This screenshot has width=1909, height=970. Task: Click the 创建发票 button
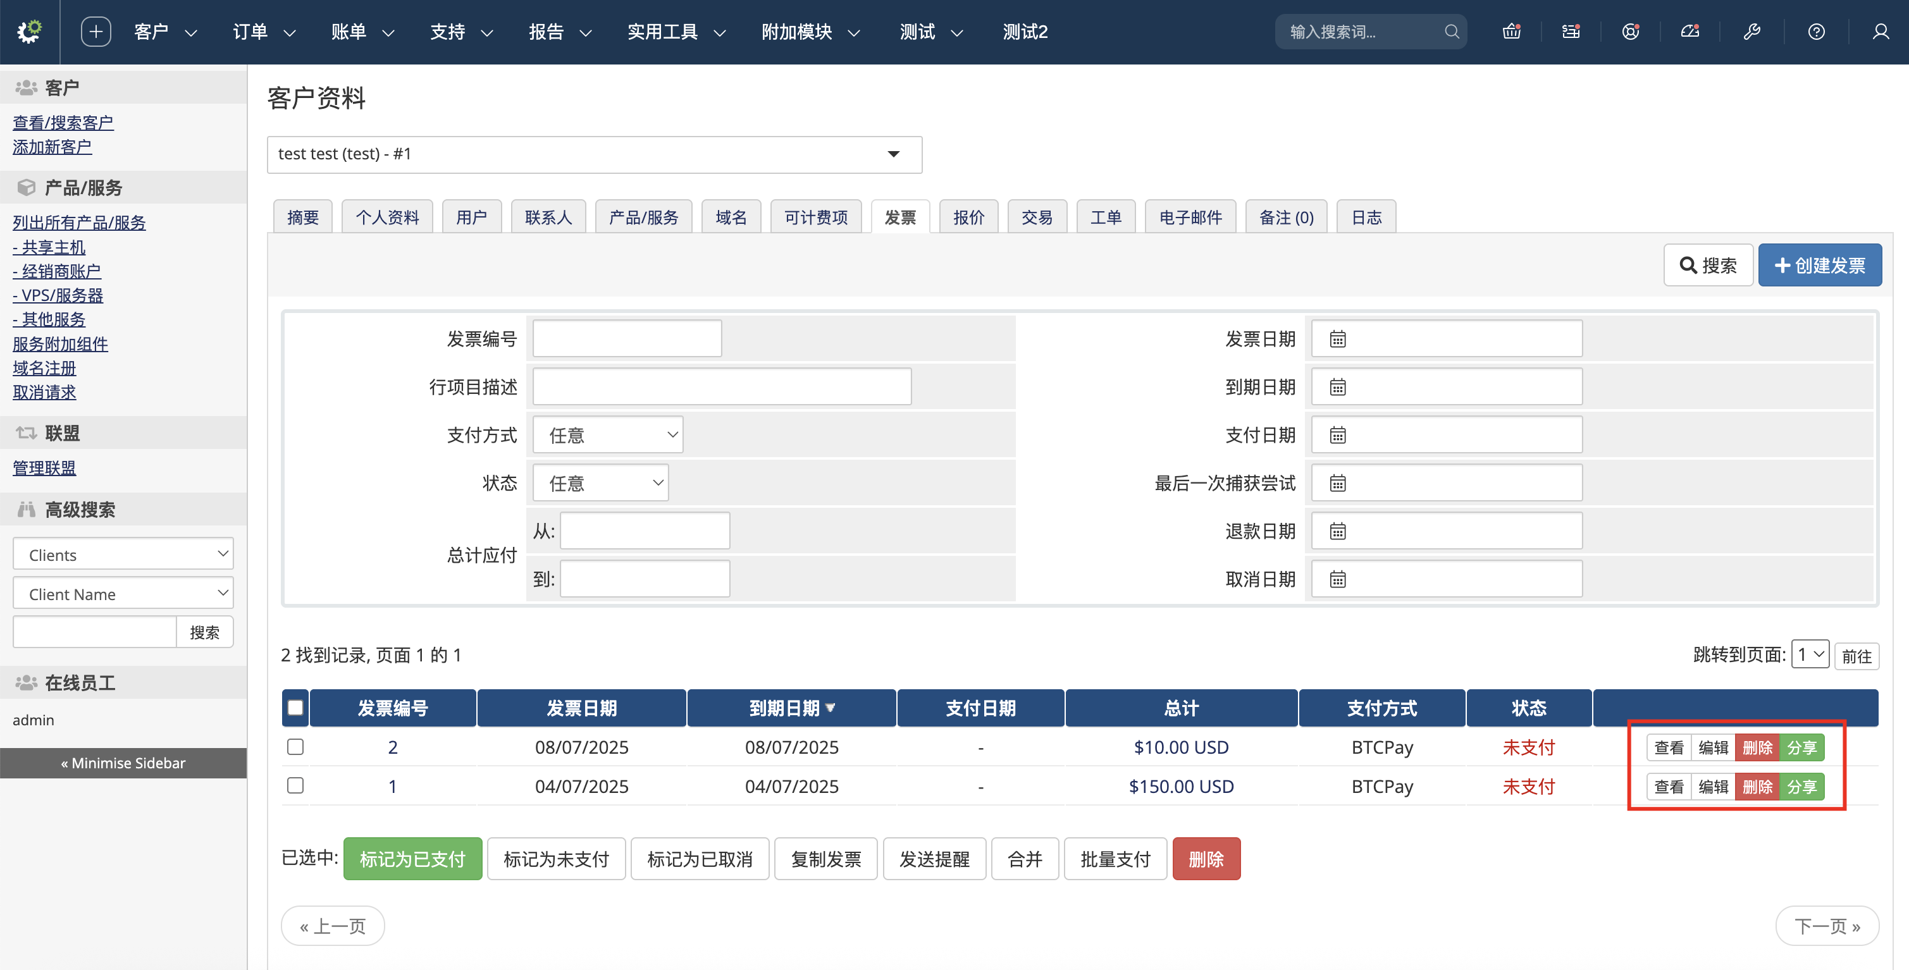[1819, 266]
